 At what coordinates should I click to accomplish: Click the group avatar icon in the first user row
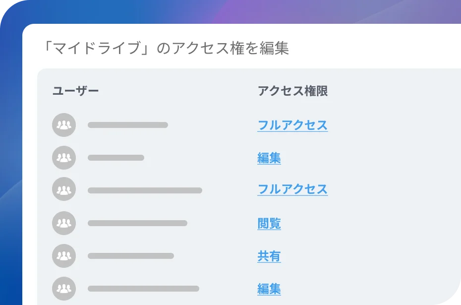point(64,125)
